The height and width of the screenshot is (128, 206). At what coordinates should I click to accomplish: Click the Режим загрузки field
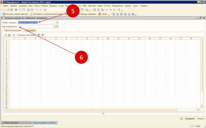(x=37, y=23)
